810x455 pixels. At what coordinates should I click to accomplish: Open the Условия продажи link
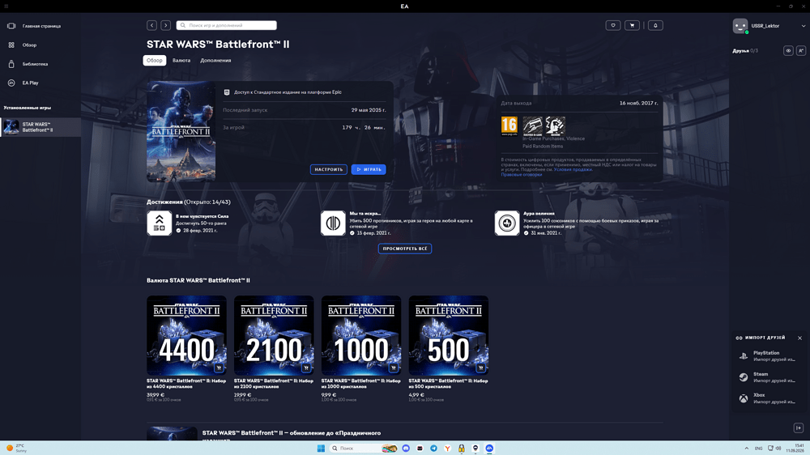tap(573, 169)
